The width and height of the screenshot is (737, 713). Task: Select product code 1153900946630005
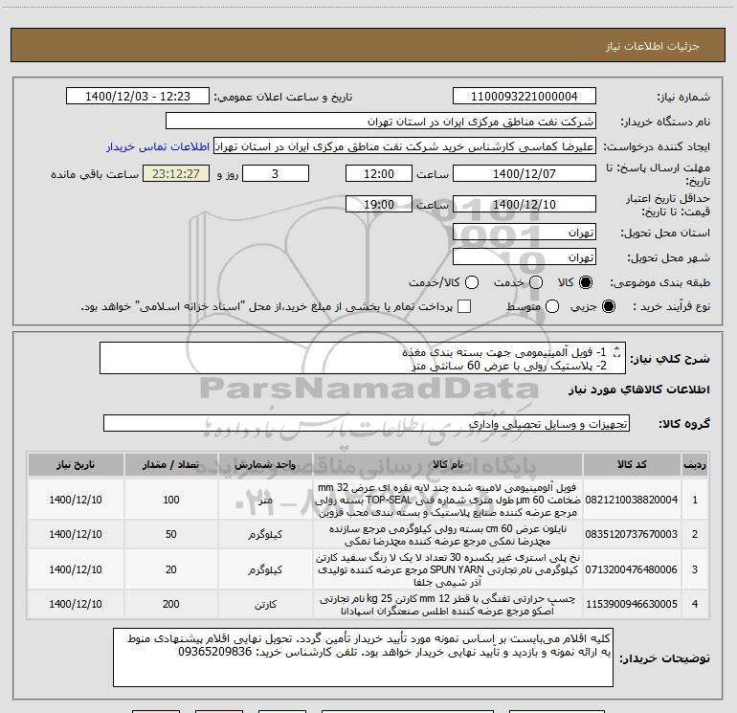(632, 604)
